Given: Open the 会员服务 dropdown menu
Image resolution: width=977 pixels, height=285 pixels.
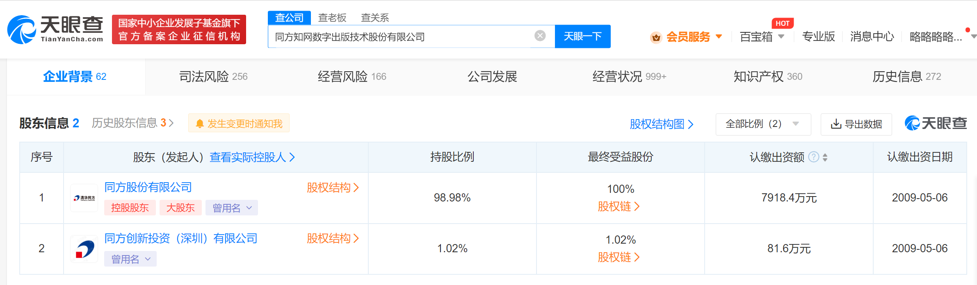Looking at the screenshot, I should (x=694, y=37).
